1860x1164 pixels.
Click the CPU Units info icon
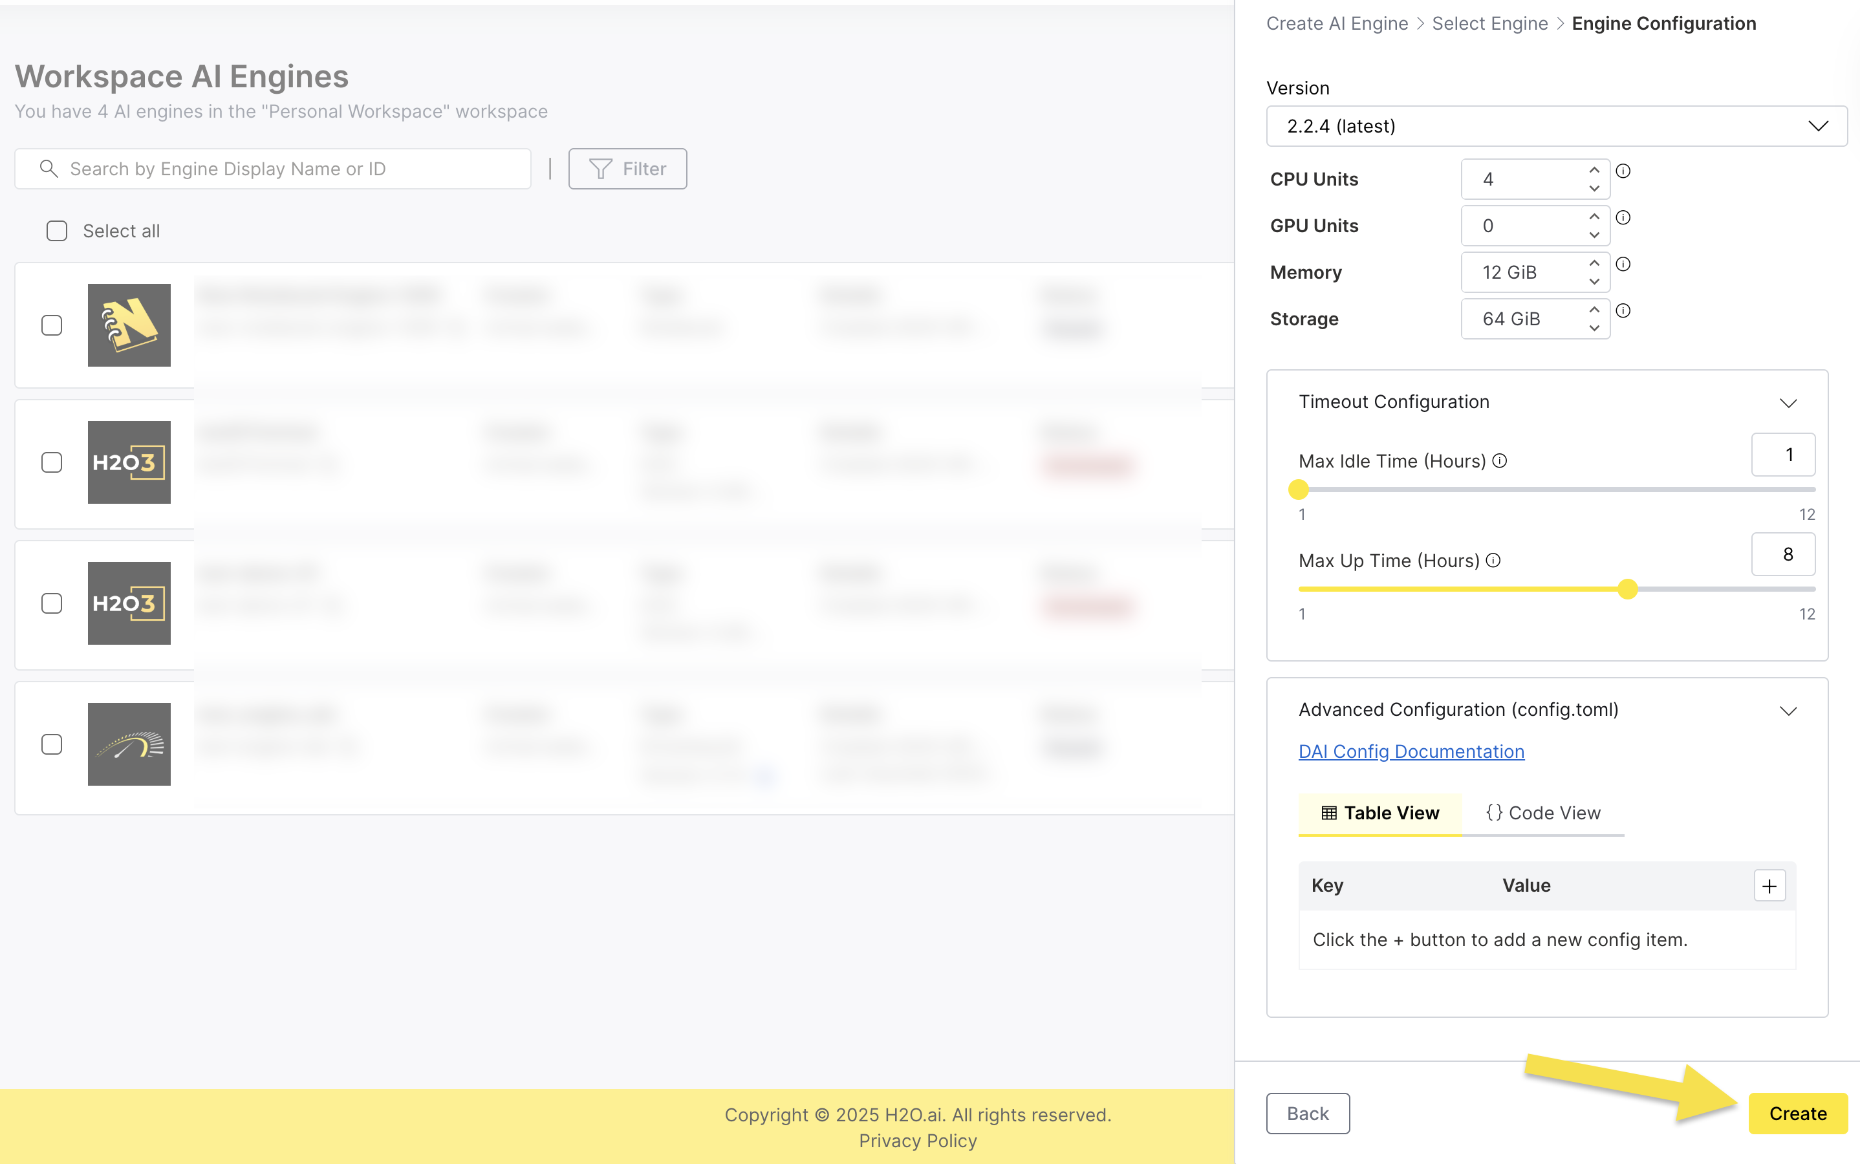1623,171
